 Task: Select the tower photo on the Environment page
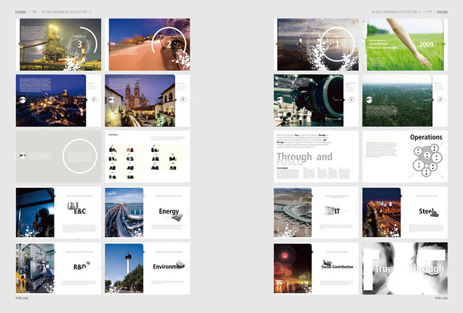tap(124, 269)
